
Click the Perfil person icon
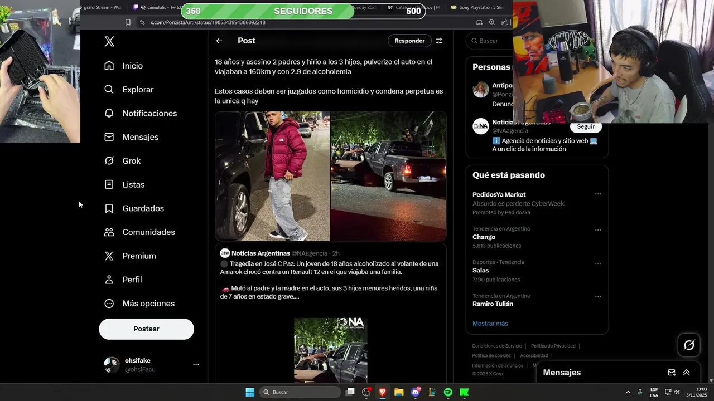tap(109, 280)
